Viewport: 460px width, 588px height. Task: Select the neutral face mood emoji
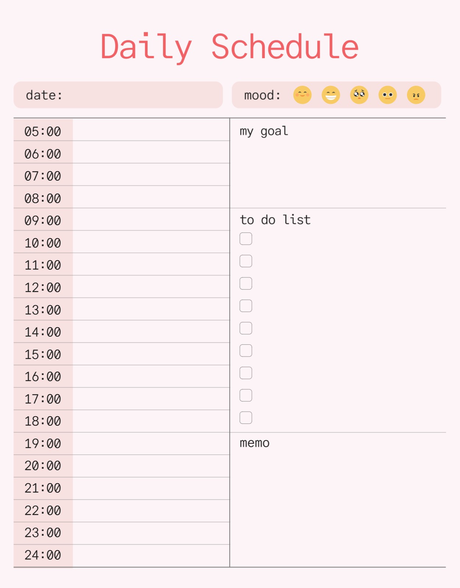click(388, 95)
